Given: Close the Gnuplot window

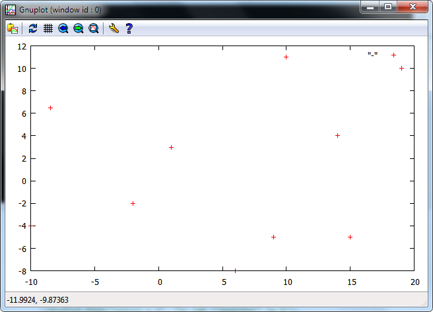Looking at the screenshot, I should click(413, 7).
